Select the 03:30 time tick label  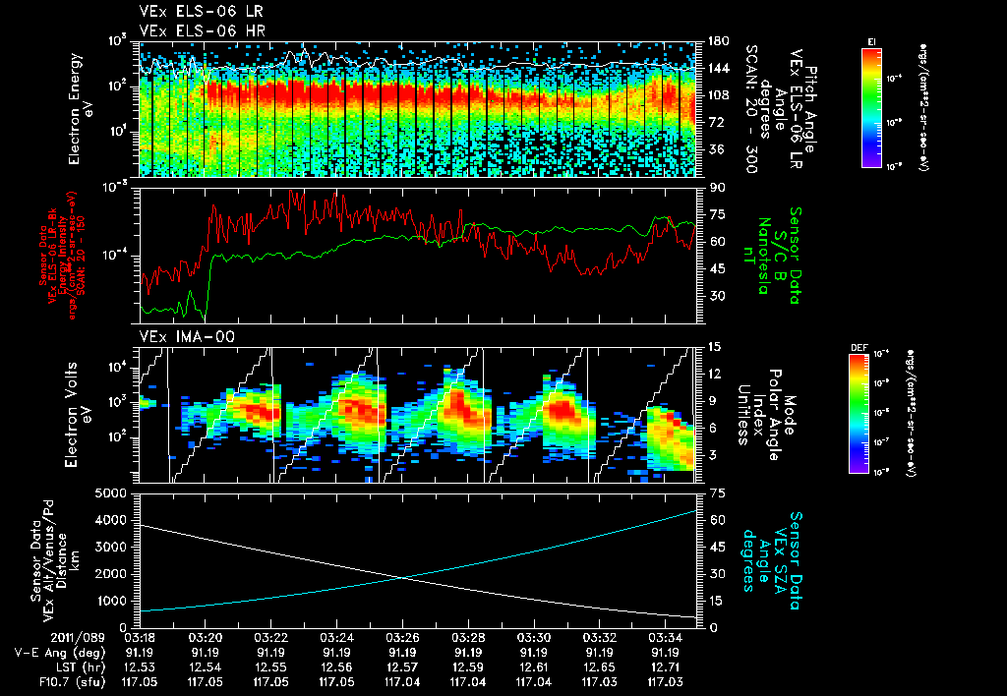click(534, 638)
